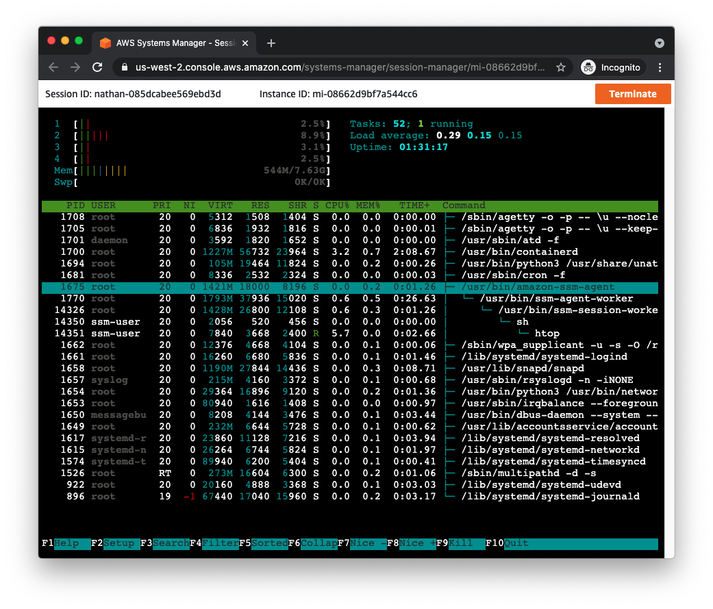The height and width of the screenshot is (609, 713).
Task: Terminate the session with orange button
Action: coord(632,94)
